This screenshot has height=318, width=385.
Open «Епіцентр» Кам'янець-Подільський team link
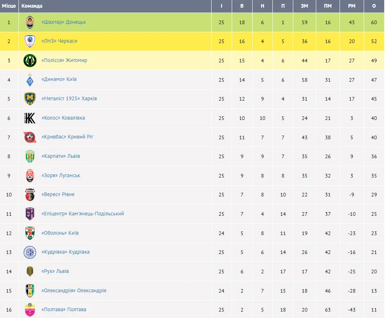pos(82,214)
